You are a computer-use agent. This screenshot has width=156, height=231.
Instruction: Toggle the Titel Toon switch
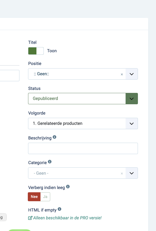tap(36, 51)
